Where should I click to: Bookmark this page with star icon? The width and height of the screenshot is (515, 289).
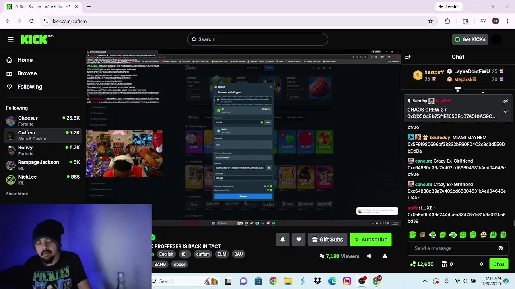(431, 21)
